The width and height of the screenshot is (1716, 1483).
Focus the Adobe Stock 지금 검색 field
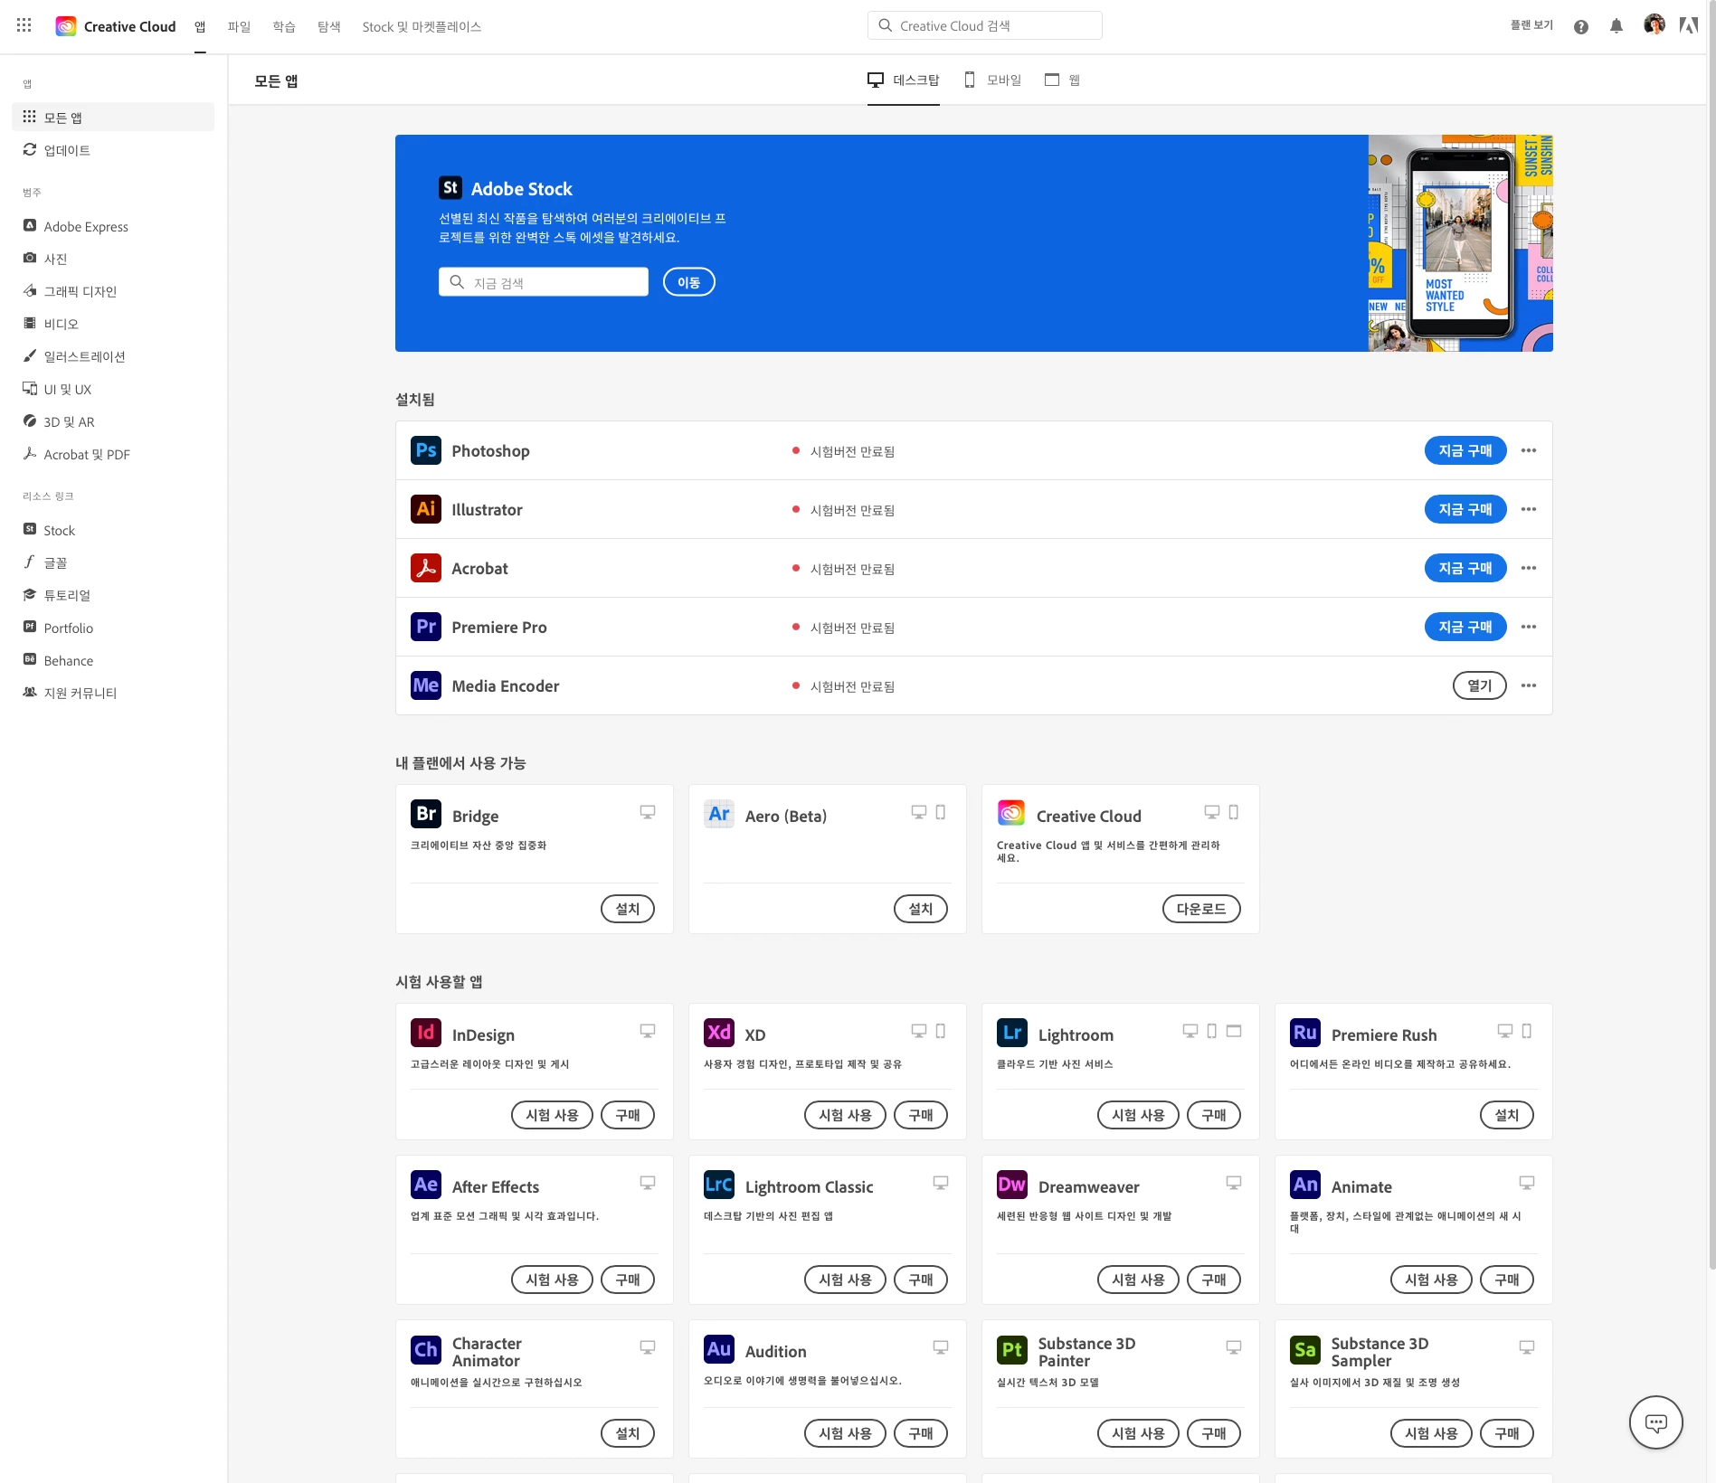544,282
